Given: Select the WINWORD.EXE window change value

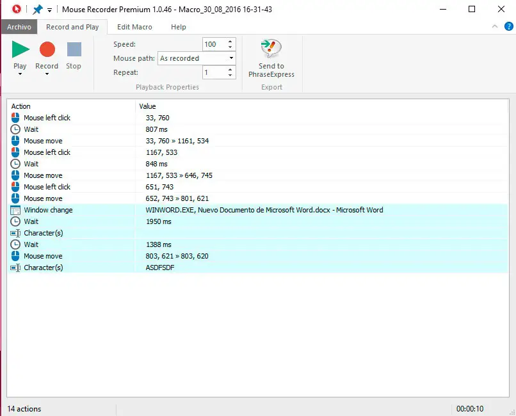Looking at the screenshot, I should (x=264, y=210).
